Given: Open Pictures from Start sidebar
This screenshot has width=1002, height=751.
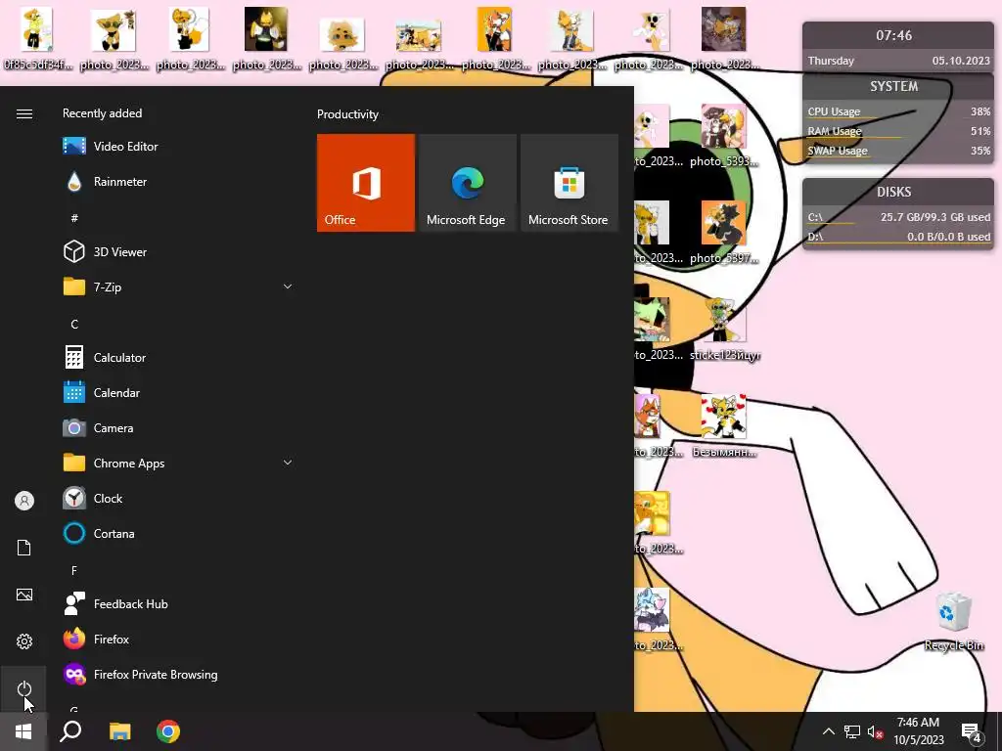Looking at the screenshot, I should point(24,595).
